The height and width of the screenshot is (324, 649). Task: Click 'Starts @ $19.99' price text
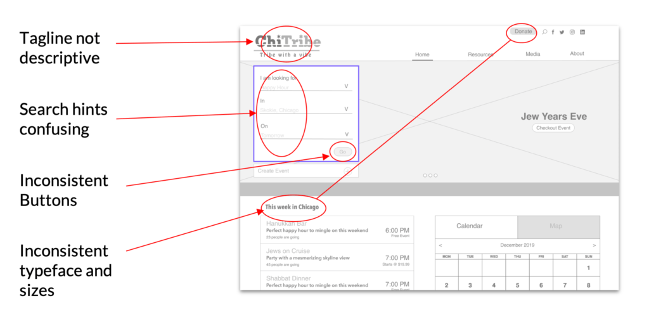pyautogui.click(x=395, y=264)
